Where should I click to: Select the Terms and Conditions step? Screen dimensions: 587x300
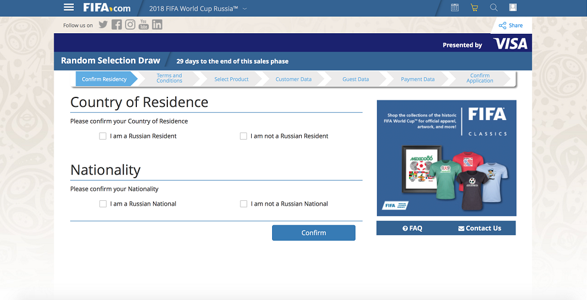coord(169,78)
